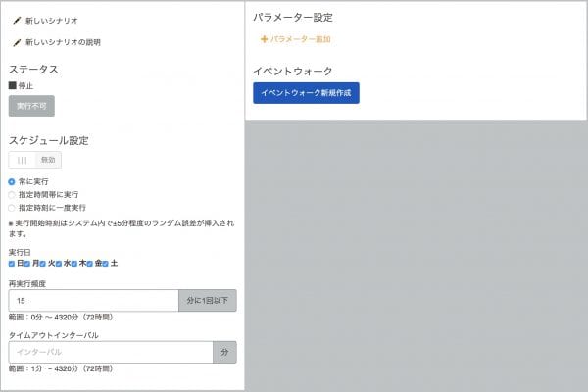The width and height of the screenshot is (588, 392).
Task: Select the 指定時間帯に実行 radio option
Action: point(12,195)
